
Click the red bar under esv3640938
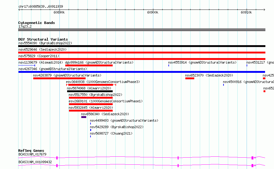tap(91, 85)
